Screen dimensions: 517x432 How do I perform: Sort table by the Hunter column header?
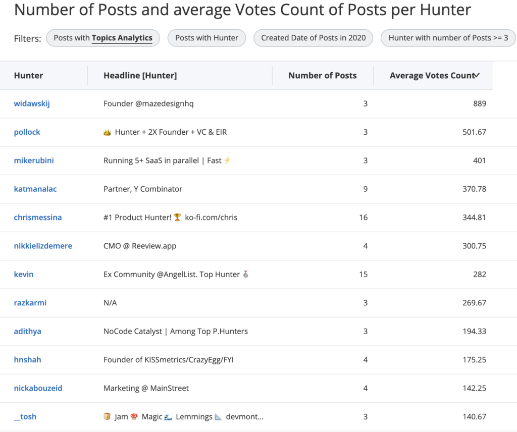[x=28, y=75]
